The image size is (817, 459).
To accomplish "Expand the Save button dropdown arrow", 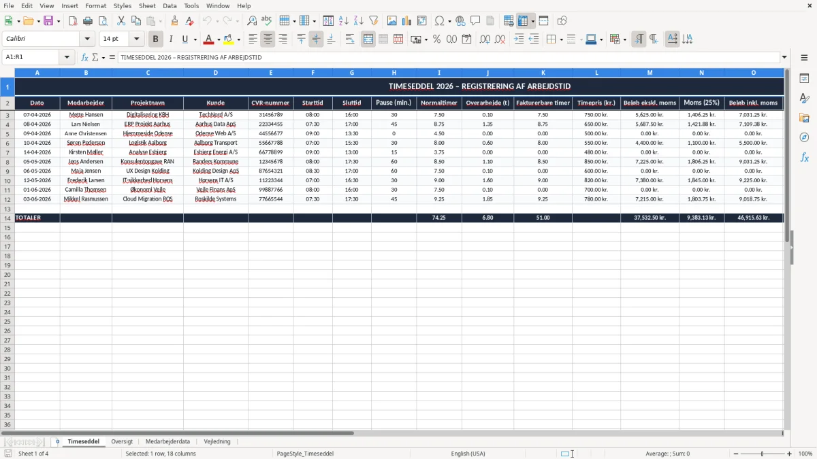I will coord(59,21).
